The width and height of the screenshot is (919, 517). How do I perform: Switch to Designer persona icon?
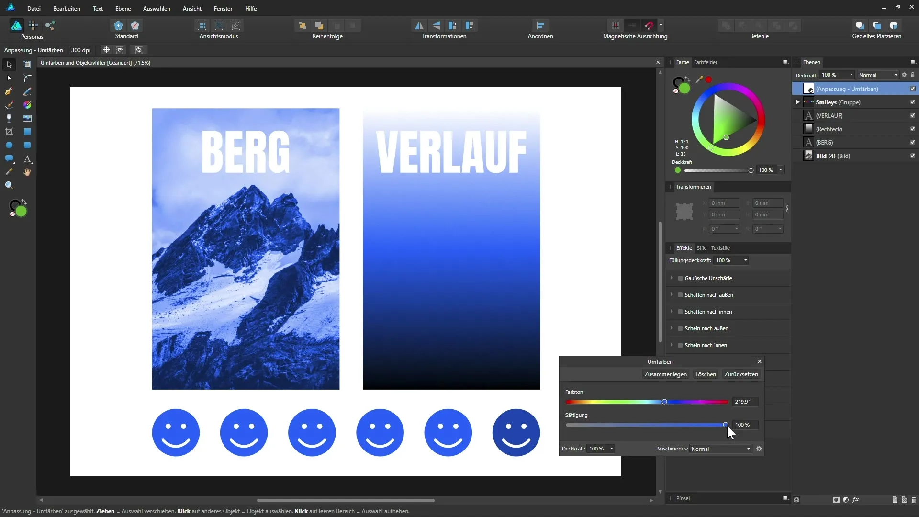click(16, 25)
